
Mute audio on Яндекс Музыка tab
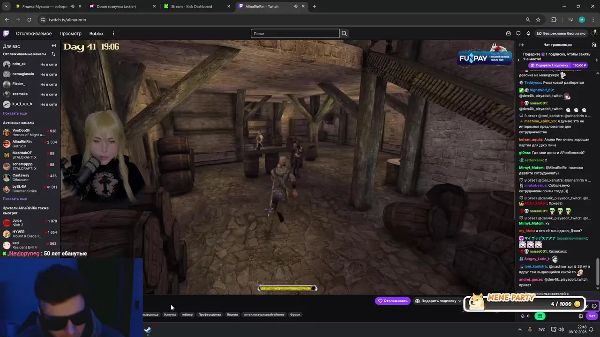pos(72,7)
